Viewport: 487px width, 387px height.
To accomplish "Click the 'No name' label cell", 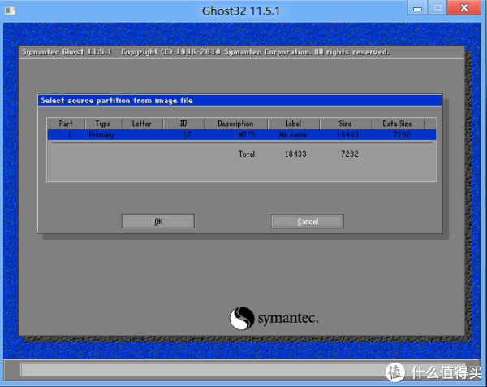I will click(x=293, y=135).
